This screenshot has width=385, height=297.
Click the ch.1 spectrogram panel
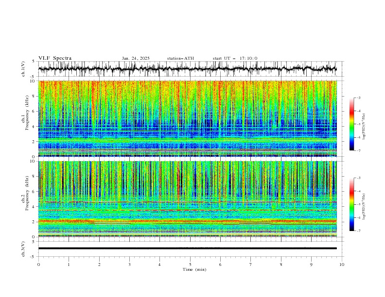187,118
